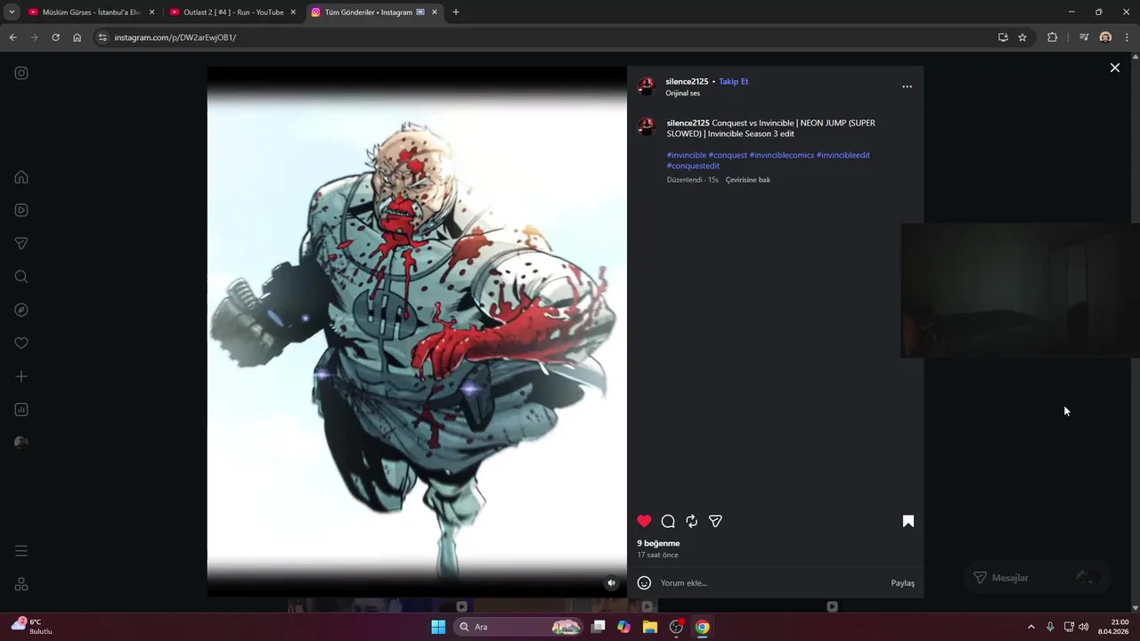Toggle video sound with speaker icon
Screen dimensions: 1140x641
coord(611,583)
